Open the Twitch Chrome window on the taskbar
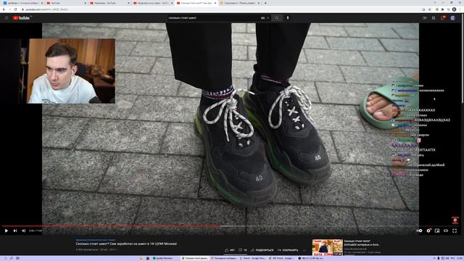The image size is (464, 261). 252,258
